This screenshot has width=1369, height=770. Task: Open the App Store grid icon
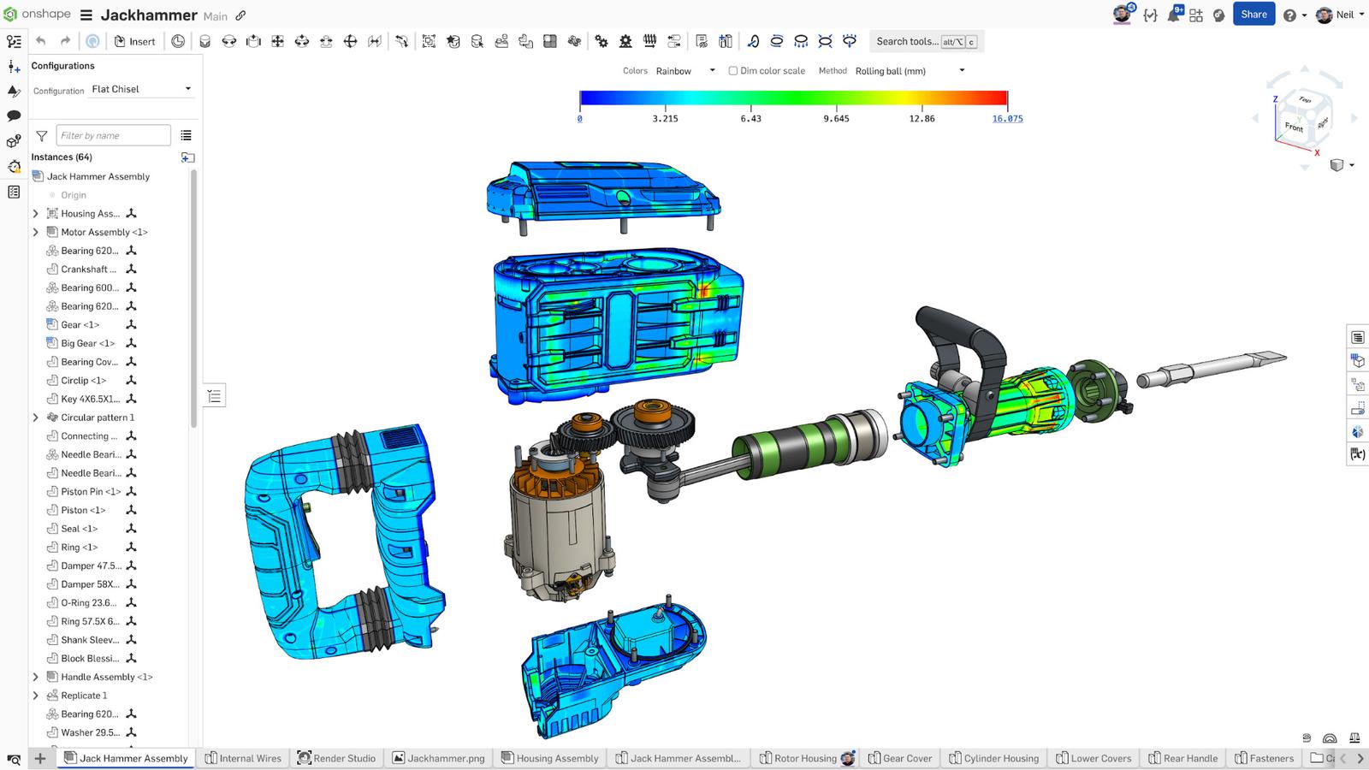[1196, 15]
